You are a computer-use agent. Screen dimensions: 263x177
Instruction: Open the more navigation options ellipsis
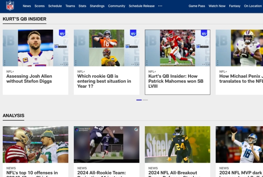pos(160,6)
